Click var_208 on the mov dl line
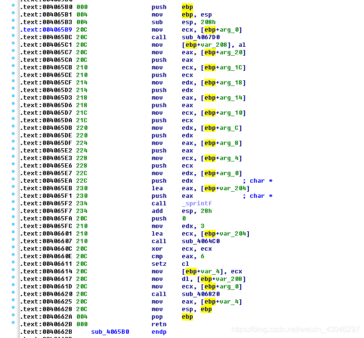This screenshot has width=364, height=338. 229,279
